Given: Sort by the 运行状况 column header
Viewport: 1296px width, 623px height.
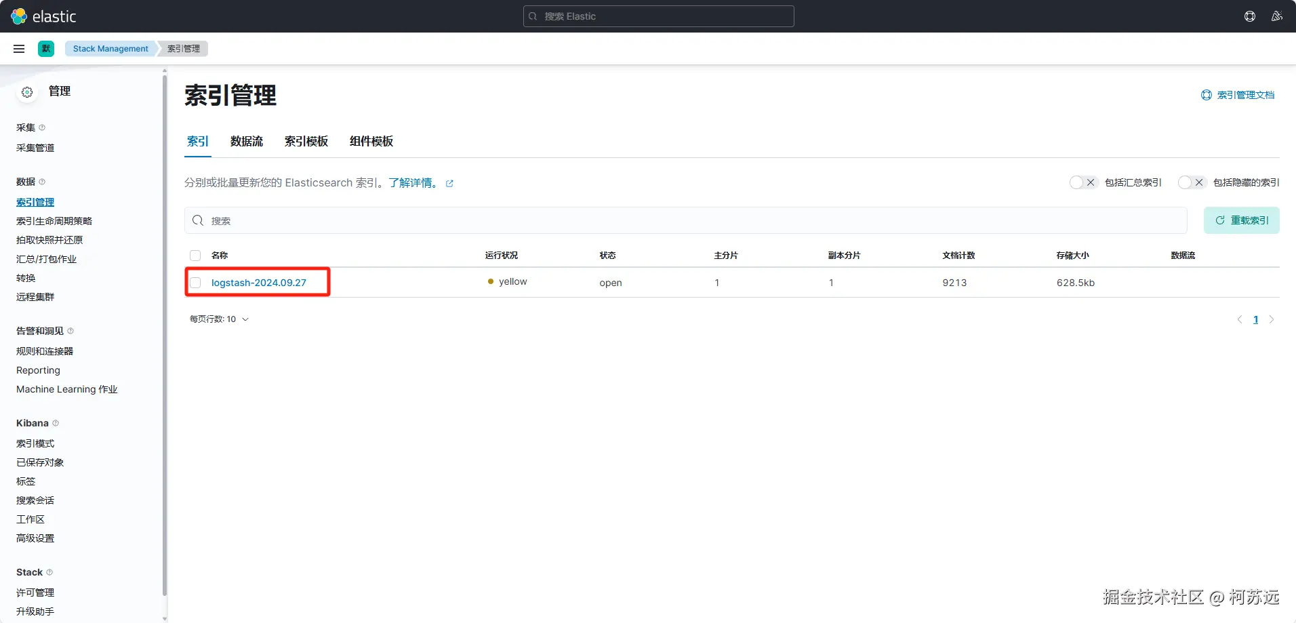Looking at the screenshot, I should [x=502, y=256].
